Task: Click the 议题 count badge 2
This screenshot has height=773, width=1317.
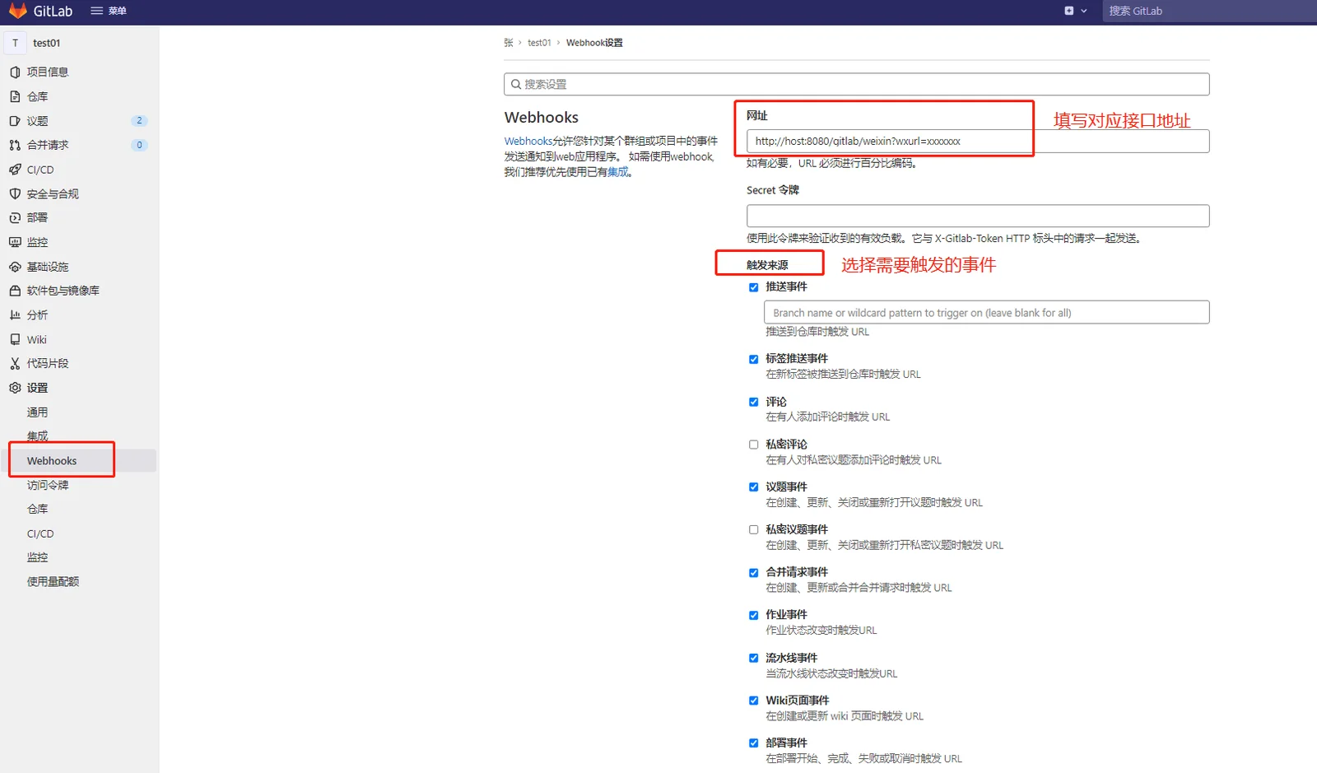Action: [139, 121]
